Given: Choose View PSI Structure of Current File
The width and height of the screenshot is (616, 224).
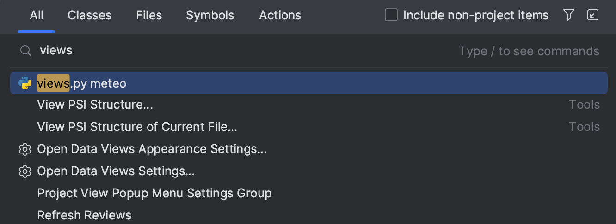Looking at the screenshot, I should point(137,127).
